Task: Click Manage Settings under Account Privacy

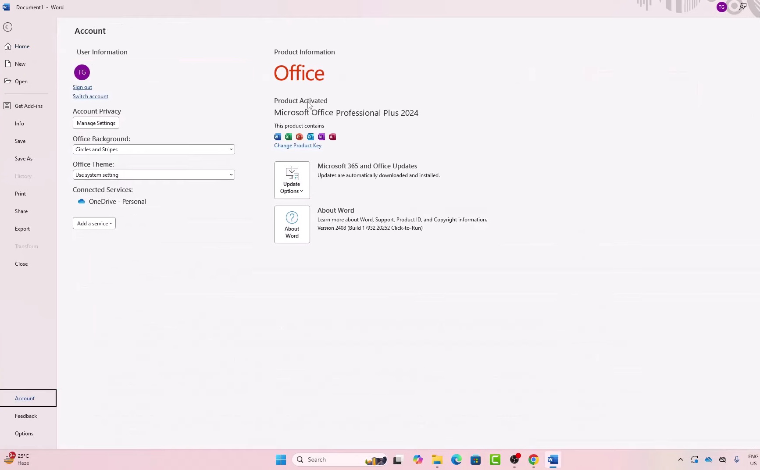Action: 96,123
